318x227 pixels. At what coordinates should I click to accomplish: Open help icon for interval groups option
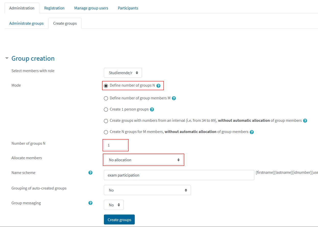click(305, 121)
